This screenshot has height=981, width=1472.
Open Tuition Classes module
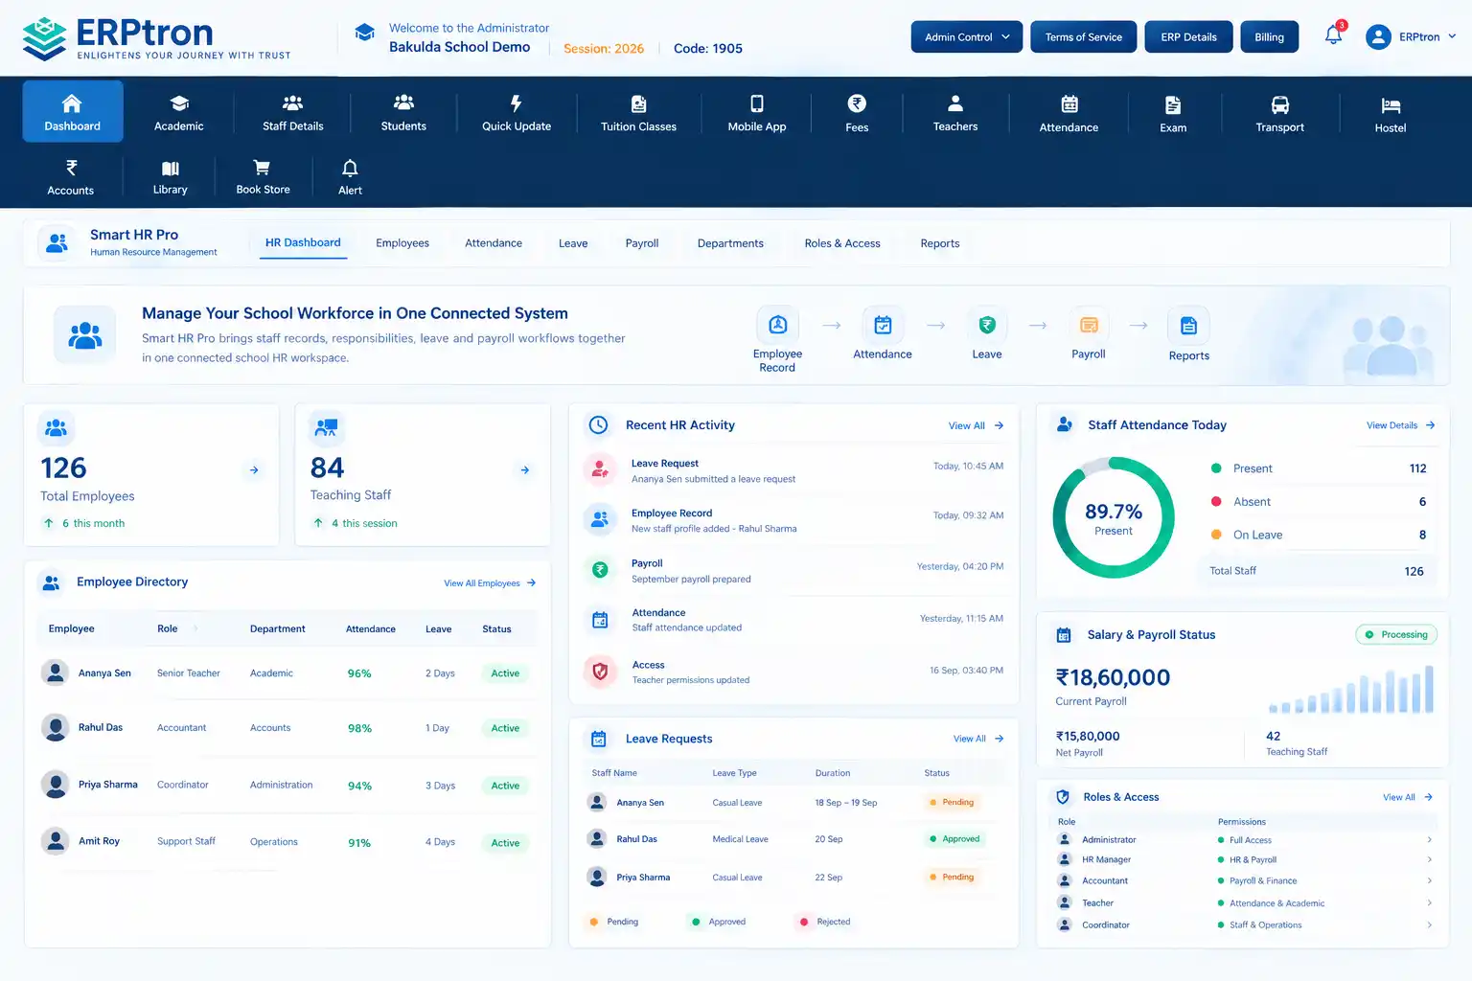pyautogui.click(x=638, y=112)
